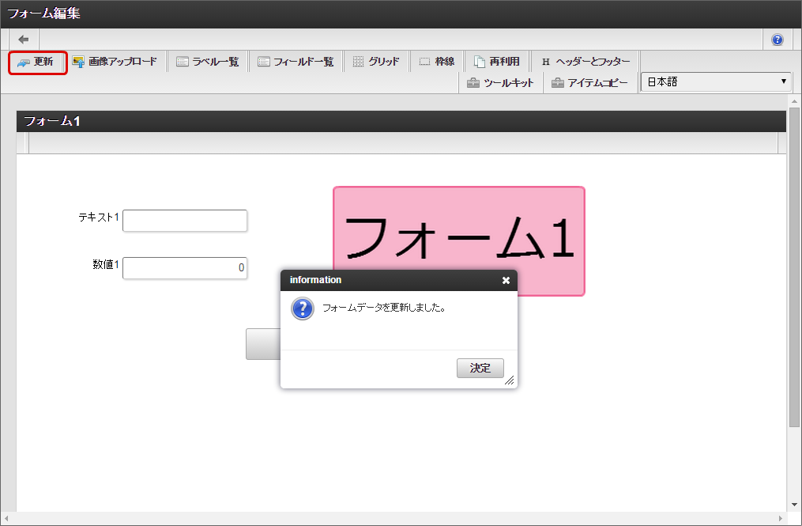
Task: Click the help question mark icon
Action: 777,39
